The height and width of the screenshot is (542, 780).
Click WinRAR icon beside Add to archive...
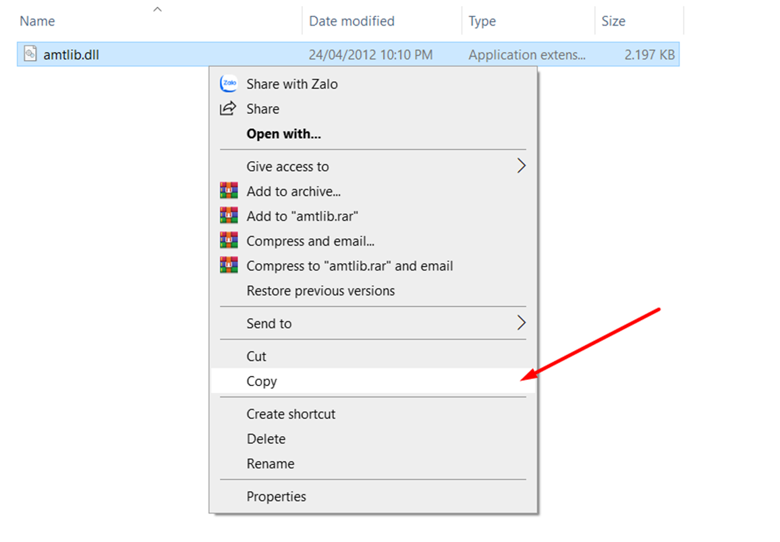[229, 190]
